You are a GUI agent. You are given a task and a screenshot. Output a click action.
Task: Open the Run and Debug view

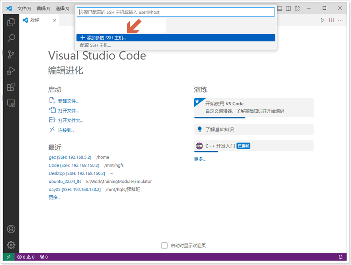click(11, 71)
